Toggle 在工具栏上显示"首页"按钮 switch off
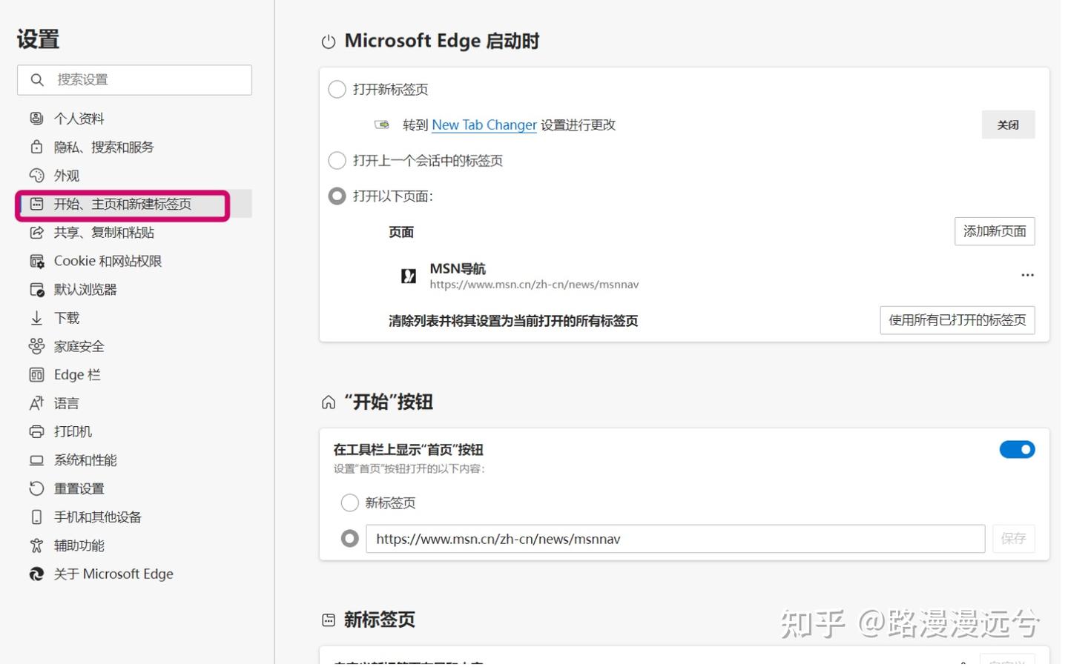The height and width of the screenshot is (667, 1068). tap(1017, 449)
